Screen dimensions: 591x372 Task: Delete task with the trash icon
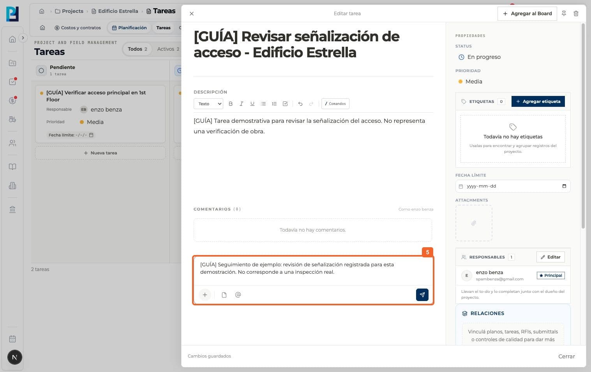pos(576,14)
